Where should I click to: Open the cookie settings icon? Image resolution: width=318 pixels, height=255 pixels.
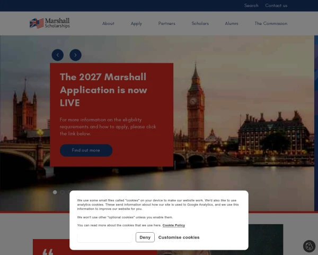tap(309, 246)
